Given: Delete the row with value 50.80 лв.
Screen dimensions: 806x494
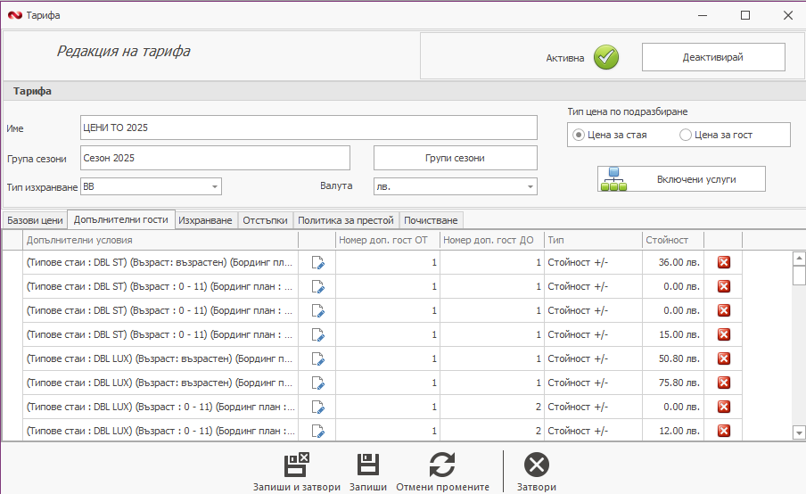Looking at the screenshot, I should click(724, 358).
